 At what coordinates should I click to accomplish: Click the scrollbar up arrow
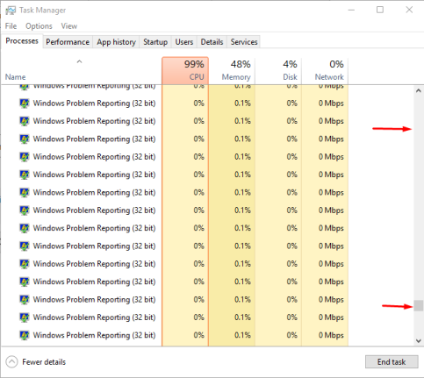pyautogui.click(x=419, y=91)
